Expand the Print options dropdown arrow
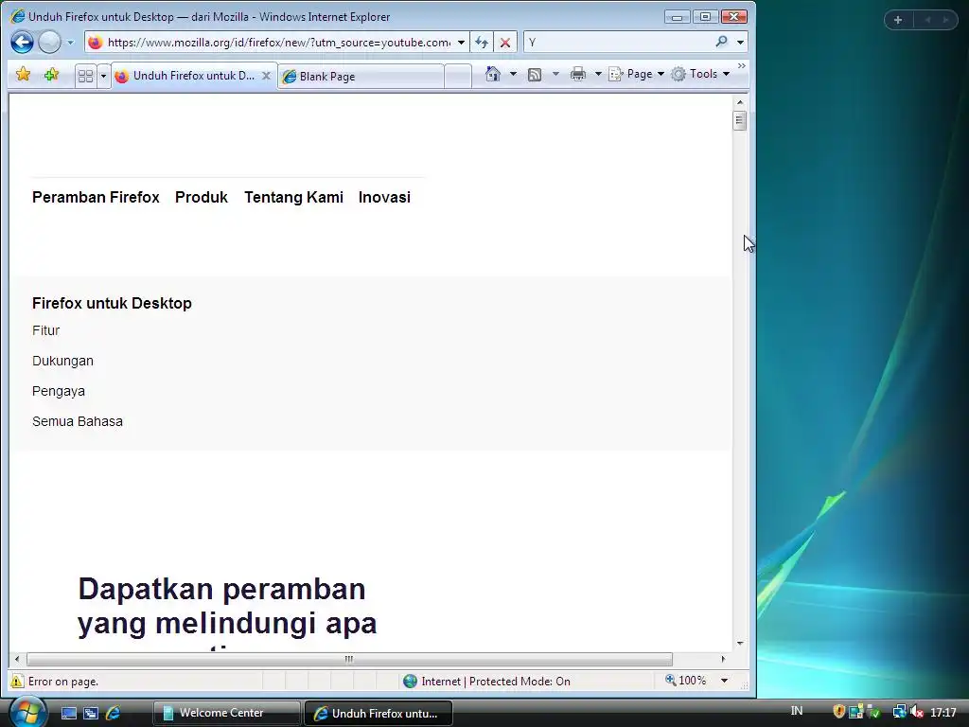The image size is (969, 727). [x=598, y=74]
